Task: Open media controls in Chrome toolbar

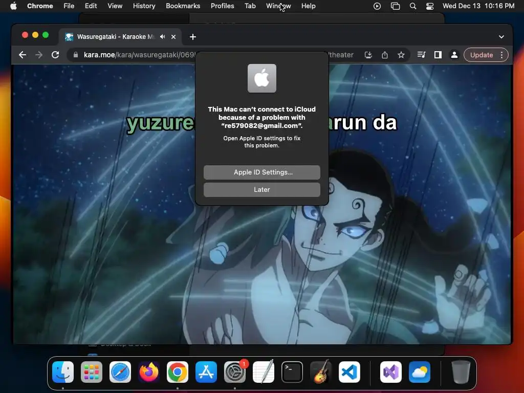Action: point(422,55)
